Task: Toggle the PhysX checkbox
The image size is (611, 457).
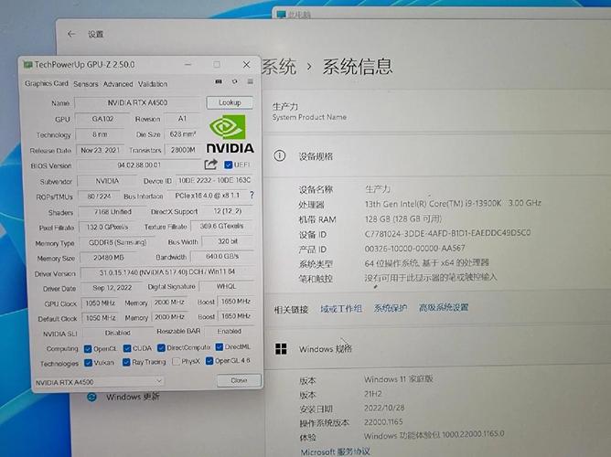Action: pos(177,362)
